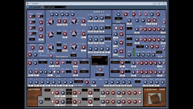Click the VCA Limiter knob
Screen dimensions: 193x109
[149, 54]
